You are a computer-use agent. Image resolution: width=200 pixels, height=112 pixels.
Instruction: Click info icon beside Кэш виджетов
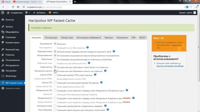click(x=87, y=47)
